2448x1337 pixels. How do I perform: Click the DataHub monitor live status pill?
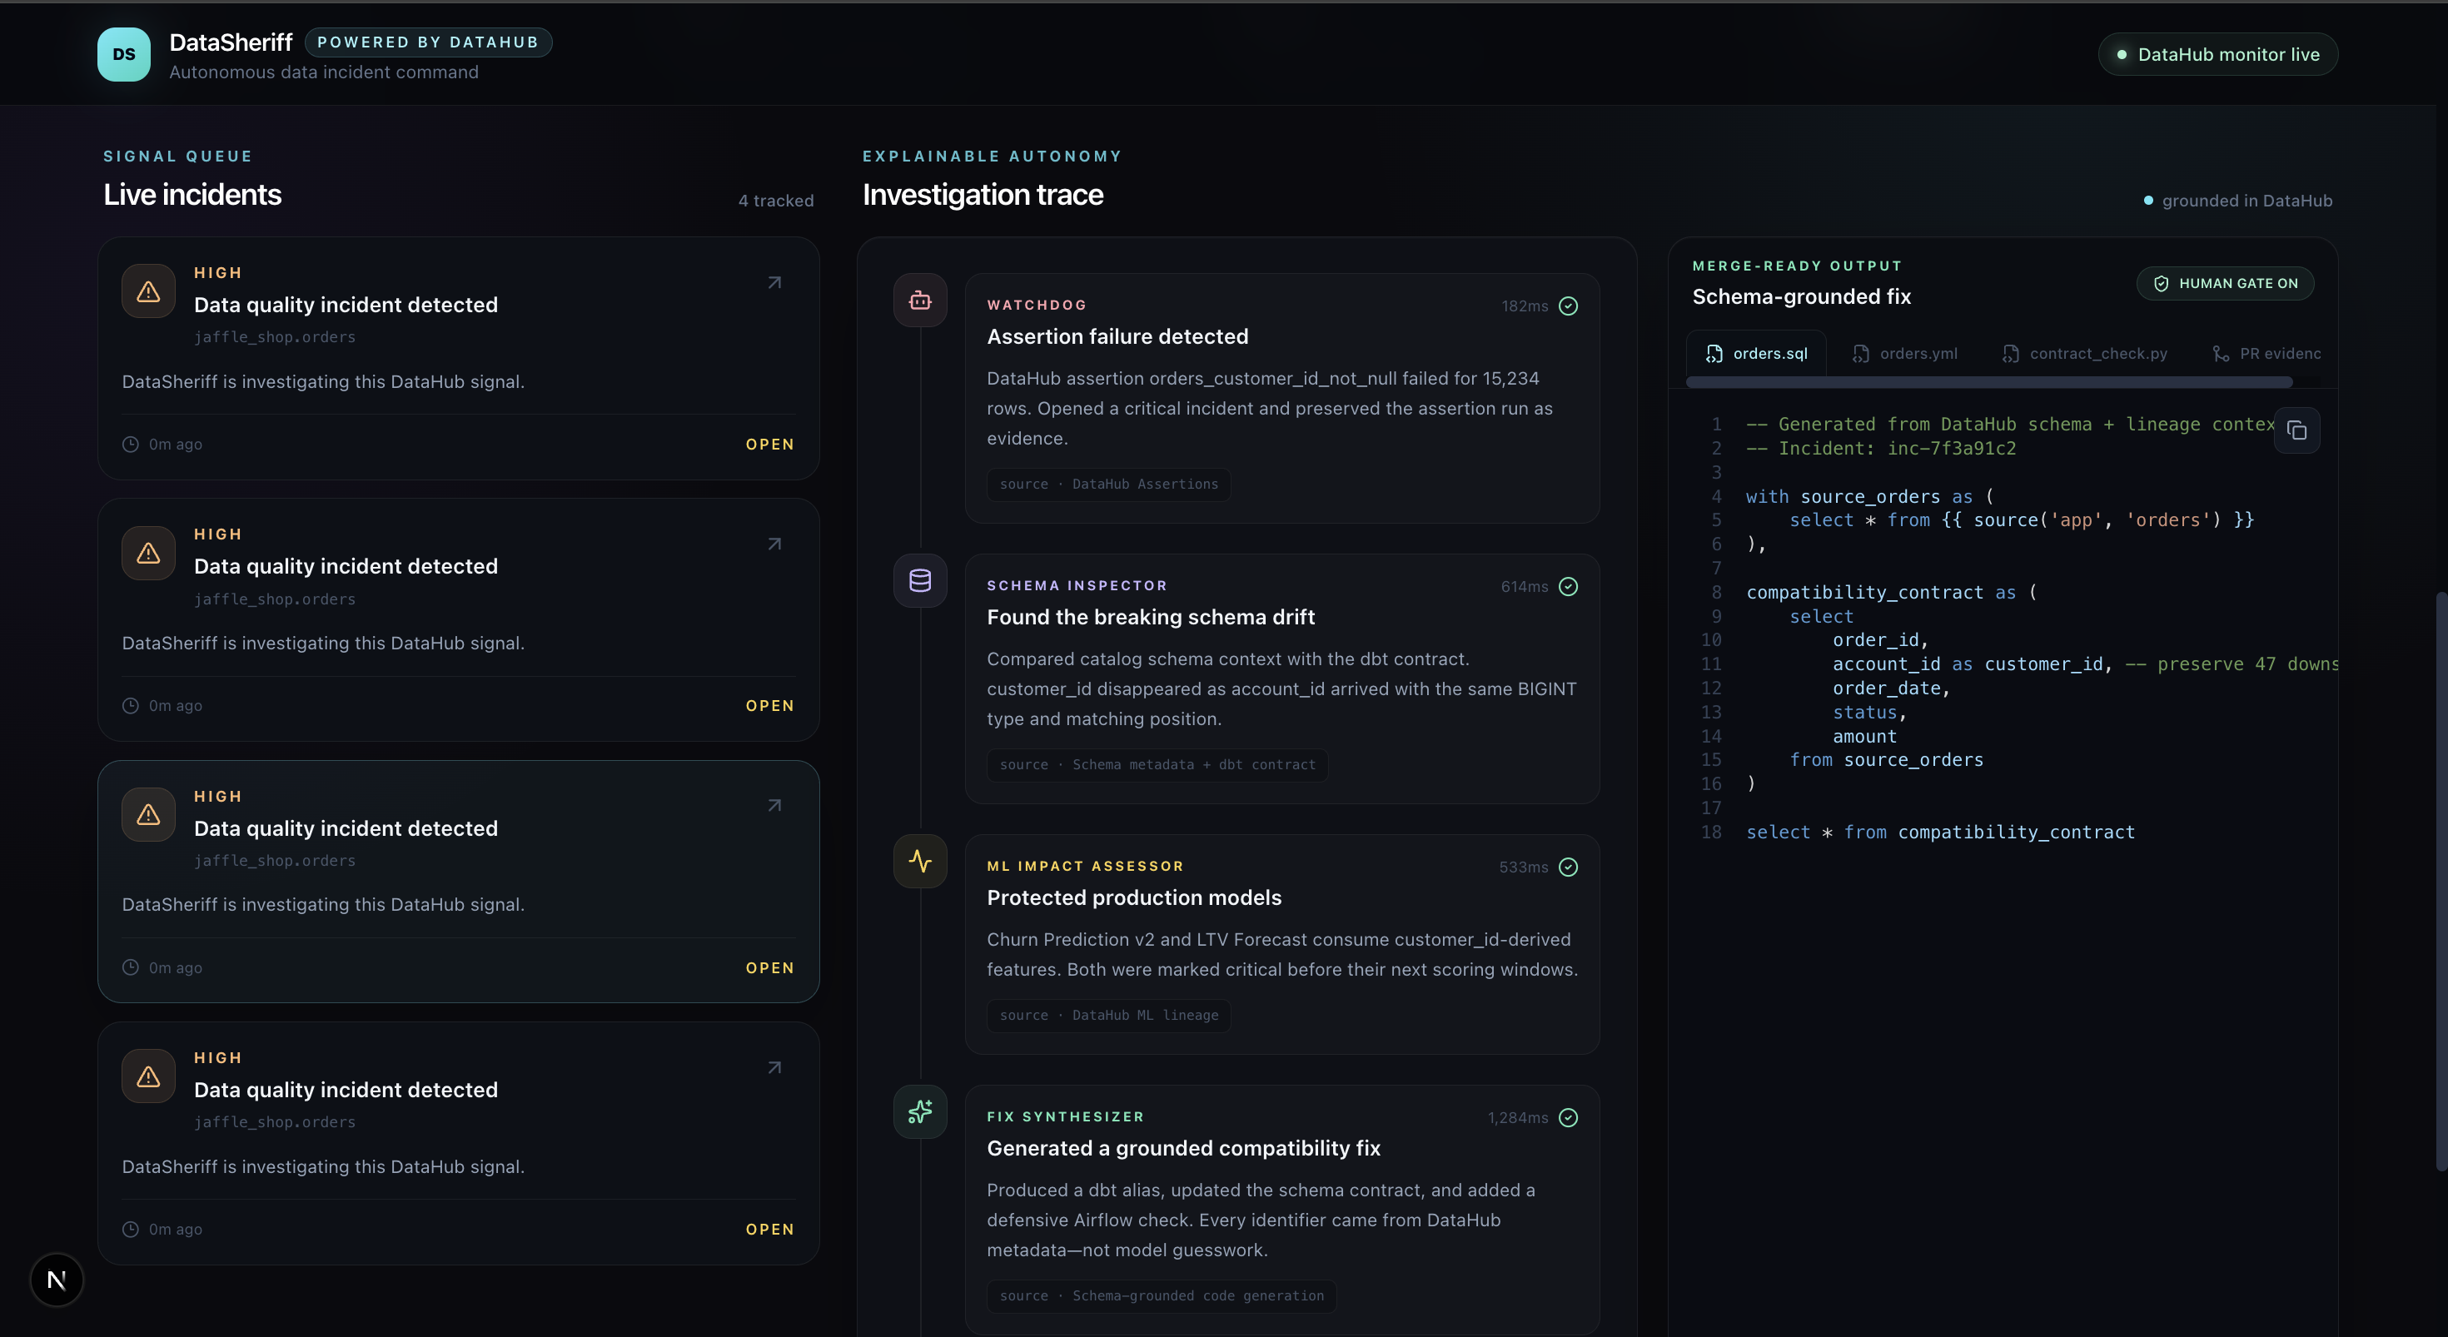point(2217,54)
